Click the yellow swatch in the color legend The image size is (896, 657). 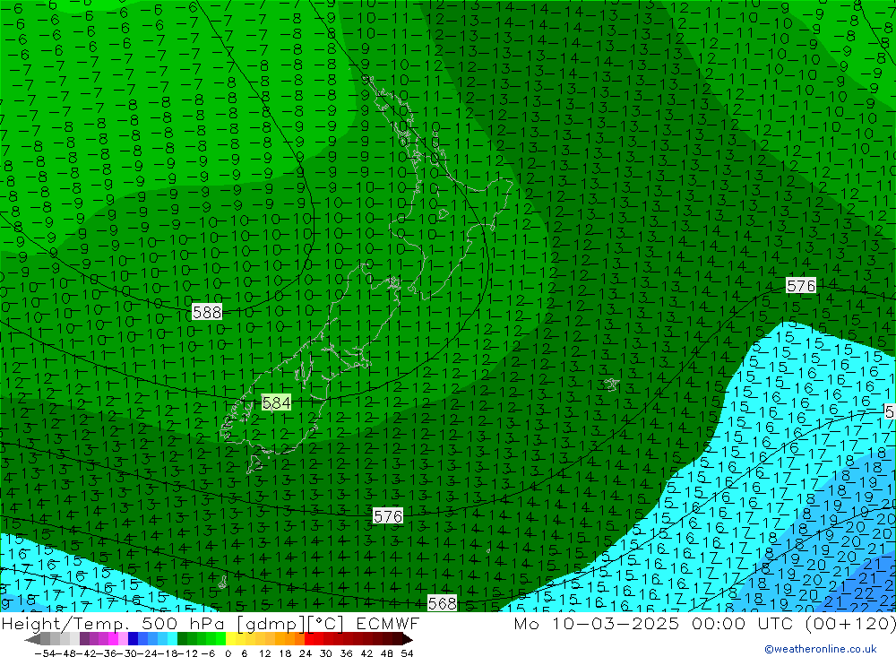[230, 639]
